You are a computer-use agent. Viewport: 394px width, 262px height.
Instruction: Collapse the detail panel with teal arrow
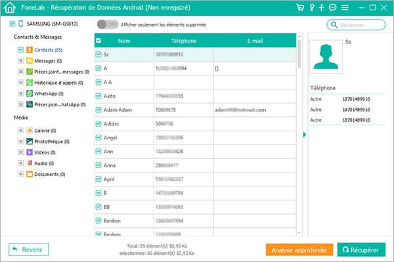tap(304, 135)
